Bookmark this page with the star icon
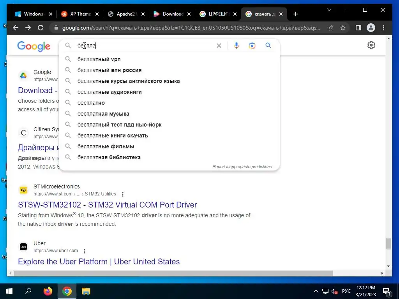 pyautogui.click(x=343, y=28)
